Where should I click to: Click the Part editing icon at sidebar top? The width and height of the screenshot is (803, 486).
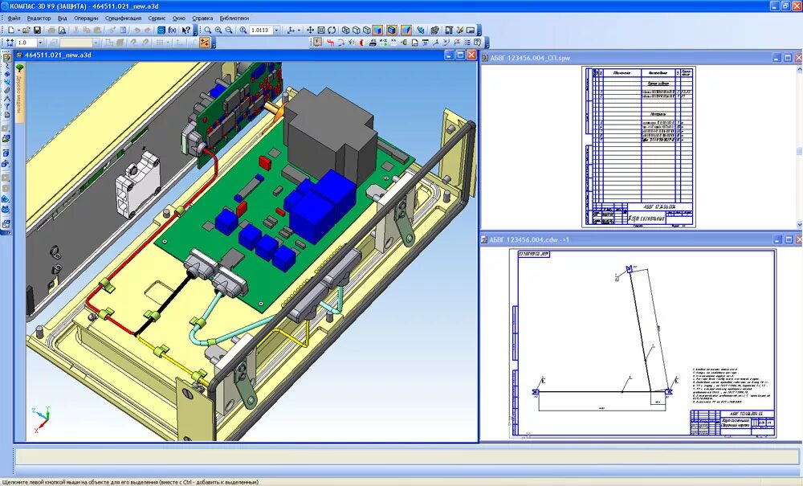click(6, 57)
